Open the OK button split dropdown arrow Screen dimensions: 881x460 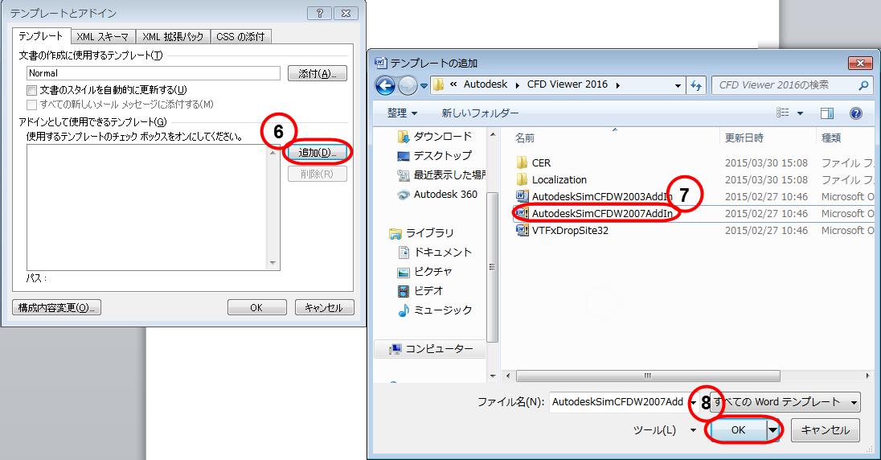point(773,430)
